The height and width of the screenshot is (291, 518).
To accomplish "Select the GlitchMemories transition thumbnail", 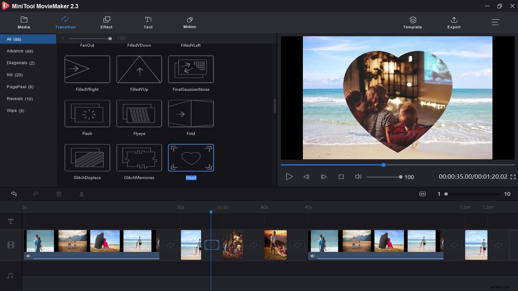I will [x=139, y=158].
